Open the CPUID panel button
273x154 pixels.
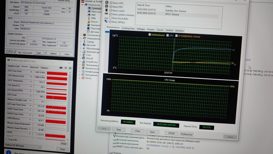[x=171, y=133]
